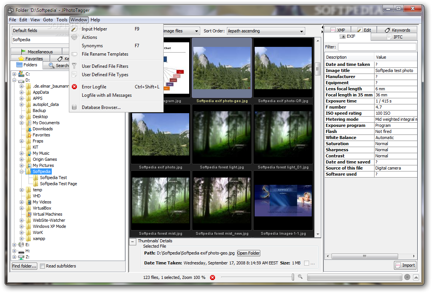
Task: Click the Softpedia search text field
Action: [40, 40]
